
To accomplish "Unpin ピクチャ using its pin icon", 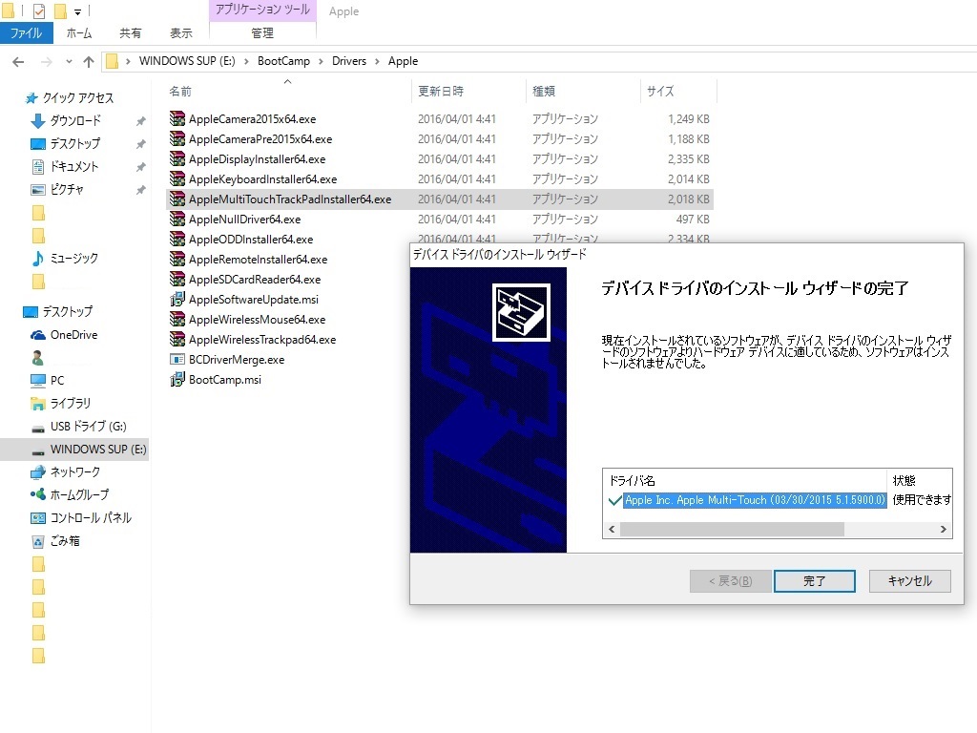I will 141,190.
